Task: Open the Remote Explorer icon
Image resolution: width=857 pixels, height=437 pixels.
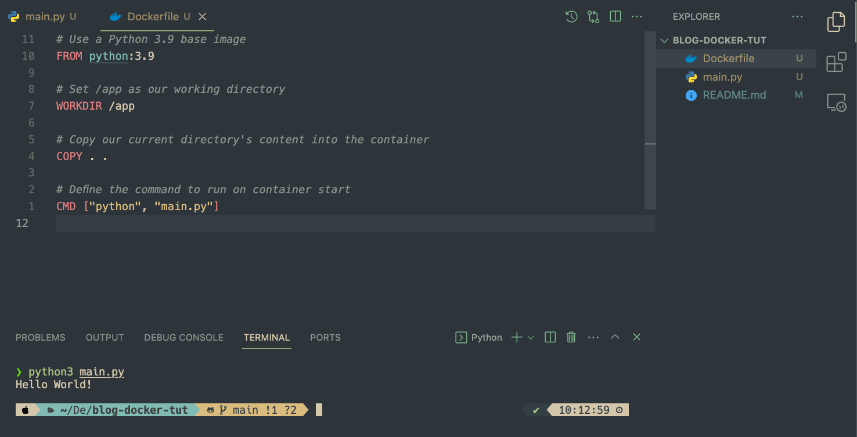Action: (x=836, y=103)
